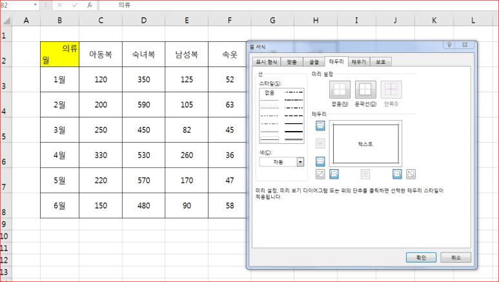Choose the thin dash-dot-dot line style

coord(270,116)
